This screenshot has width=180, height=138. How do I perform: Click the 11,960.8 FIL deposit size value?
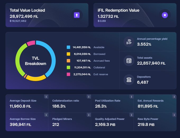(20, 106)
